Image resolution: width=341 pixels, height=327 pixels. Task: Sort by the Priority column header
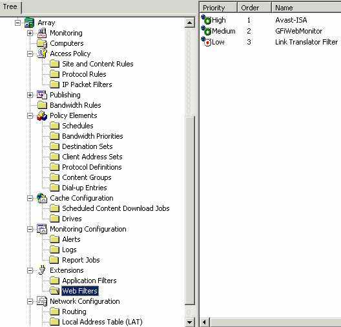[x=218, y=8]
